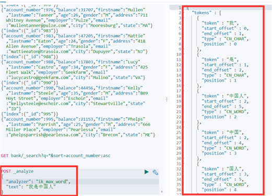
Task: Click the account_number 995 Phelps record line
Action: tap(73, 119)
